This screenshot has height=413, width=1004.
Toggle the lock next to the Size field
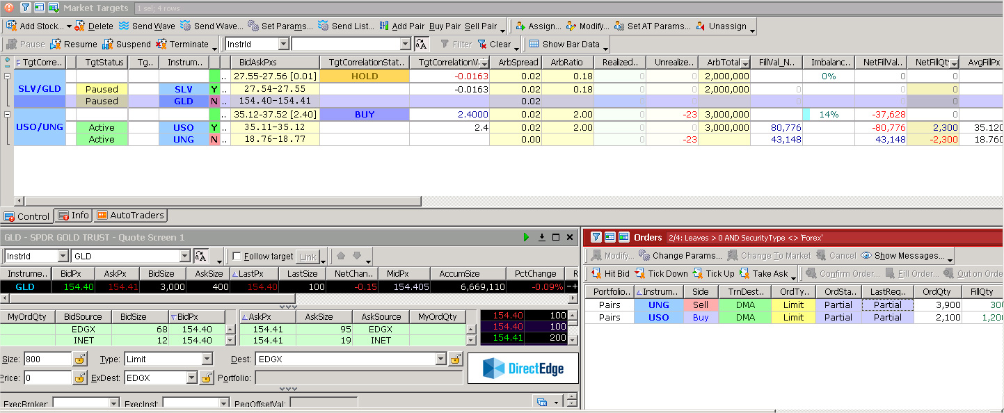[x=80, y=359]
